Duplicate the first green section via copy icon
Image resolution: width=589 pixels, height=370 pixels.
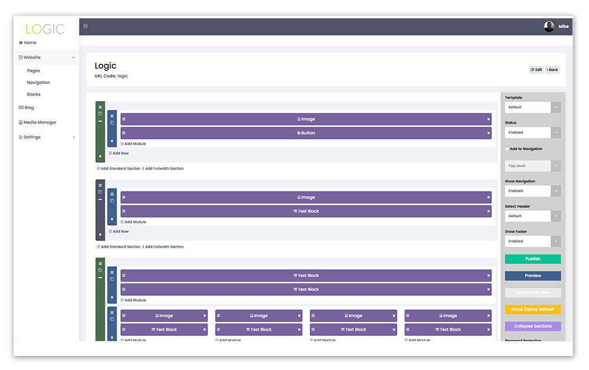(100, 114)
